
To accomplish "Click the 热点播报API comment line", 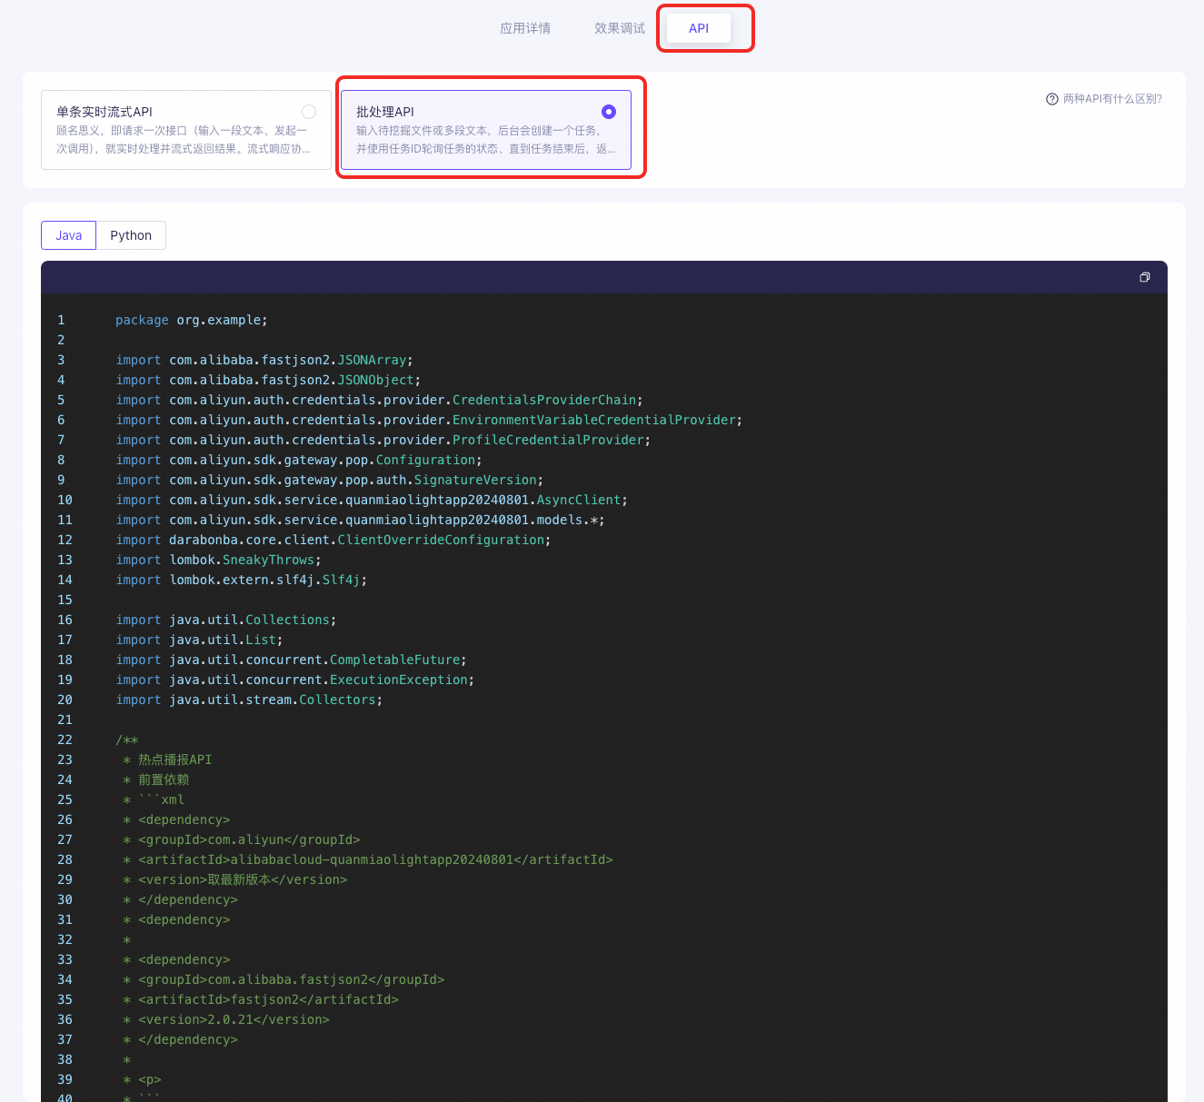I will coord(167,759).
